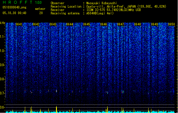Click the 0642 time marker

(36, 24)
